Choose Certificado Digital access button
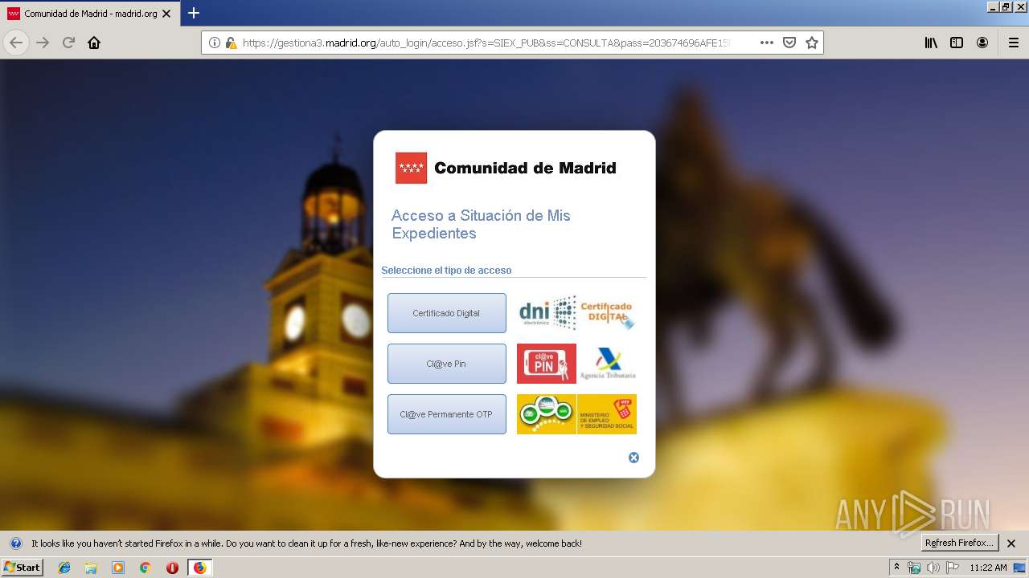Screen dimensions: 1029x578 [x=447, y=313]
